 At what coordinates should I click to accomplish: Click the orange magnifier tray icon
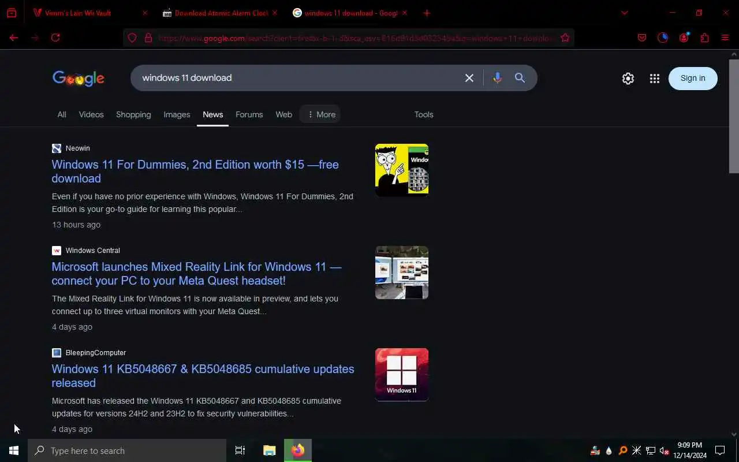pyautogui.click(x=622, y=450)
